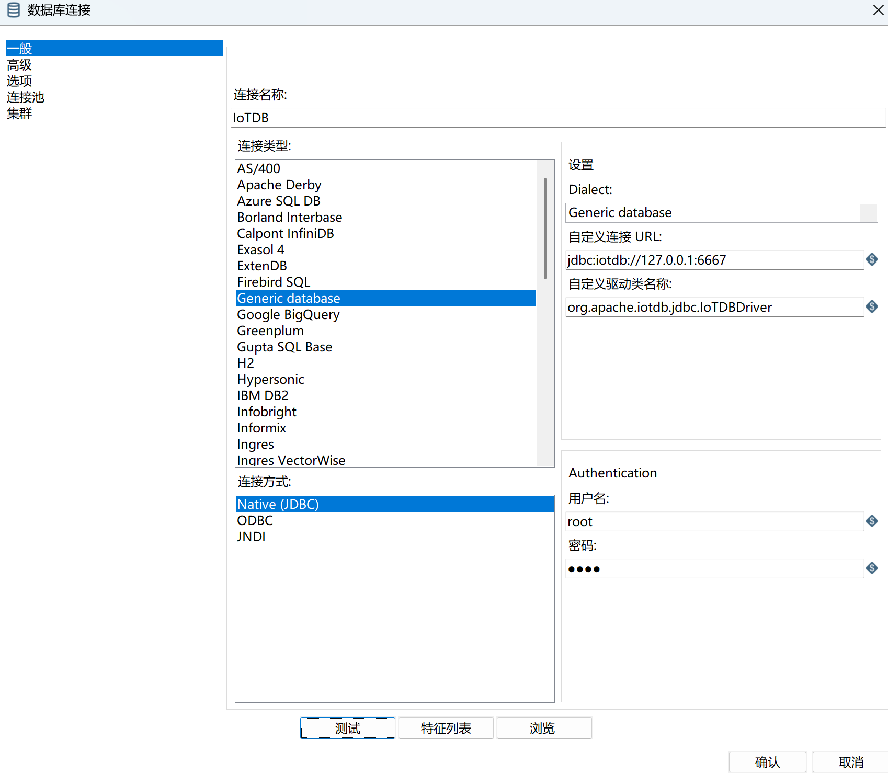Select ExtenDB connection type

click(x=386, y=266)
